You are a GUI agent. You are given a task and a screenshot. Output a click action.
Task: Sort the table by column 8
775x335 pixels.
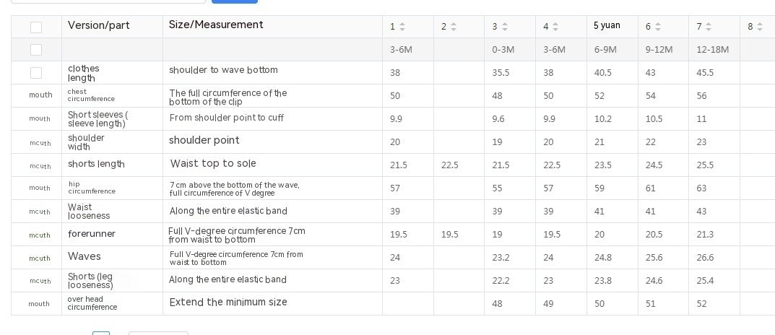[759, 27]
